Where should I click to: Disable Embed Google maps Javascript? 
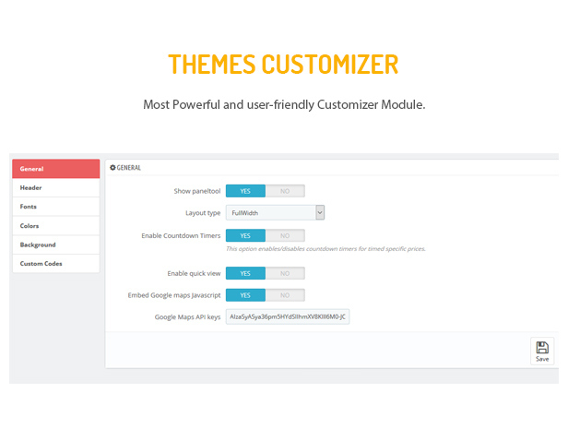tap(285, 295)
